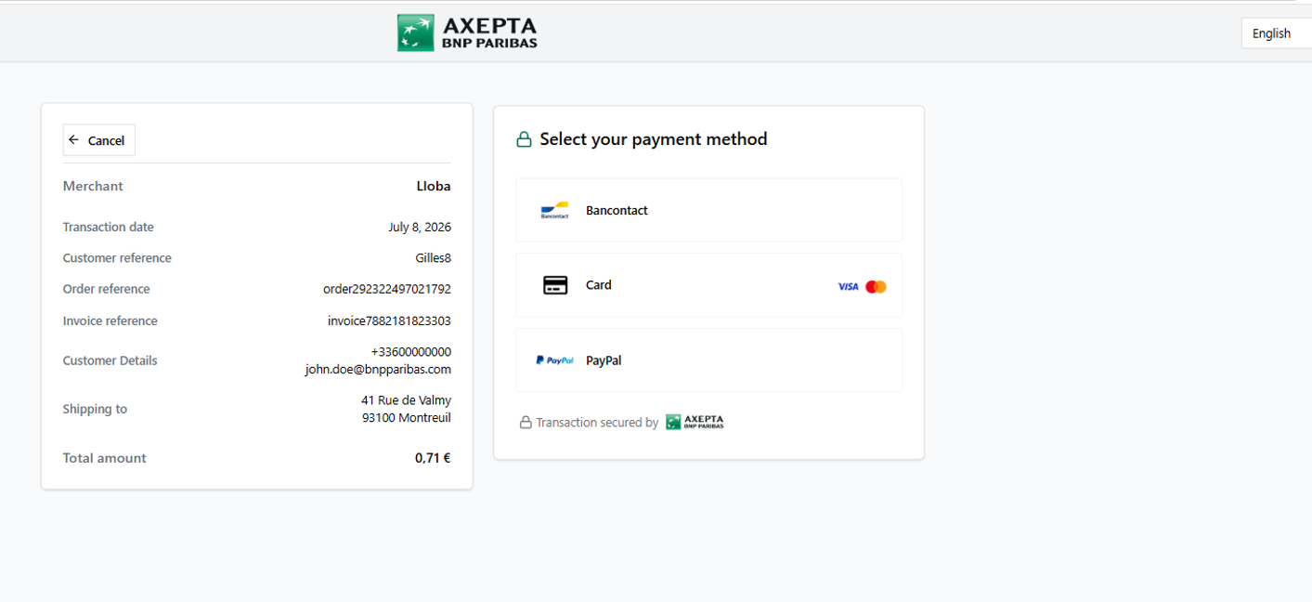This screenshot has width=1312, height=602.
Task: Cancel the payment
Action: point(99,140)
